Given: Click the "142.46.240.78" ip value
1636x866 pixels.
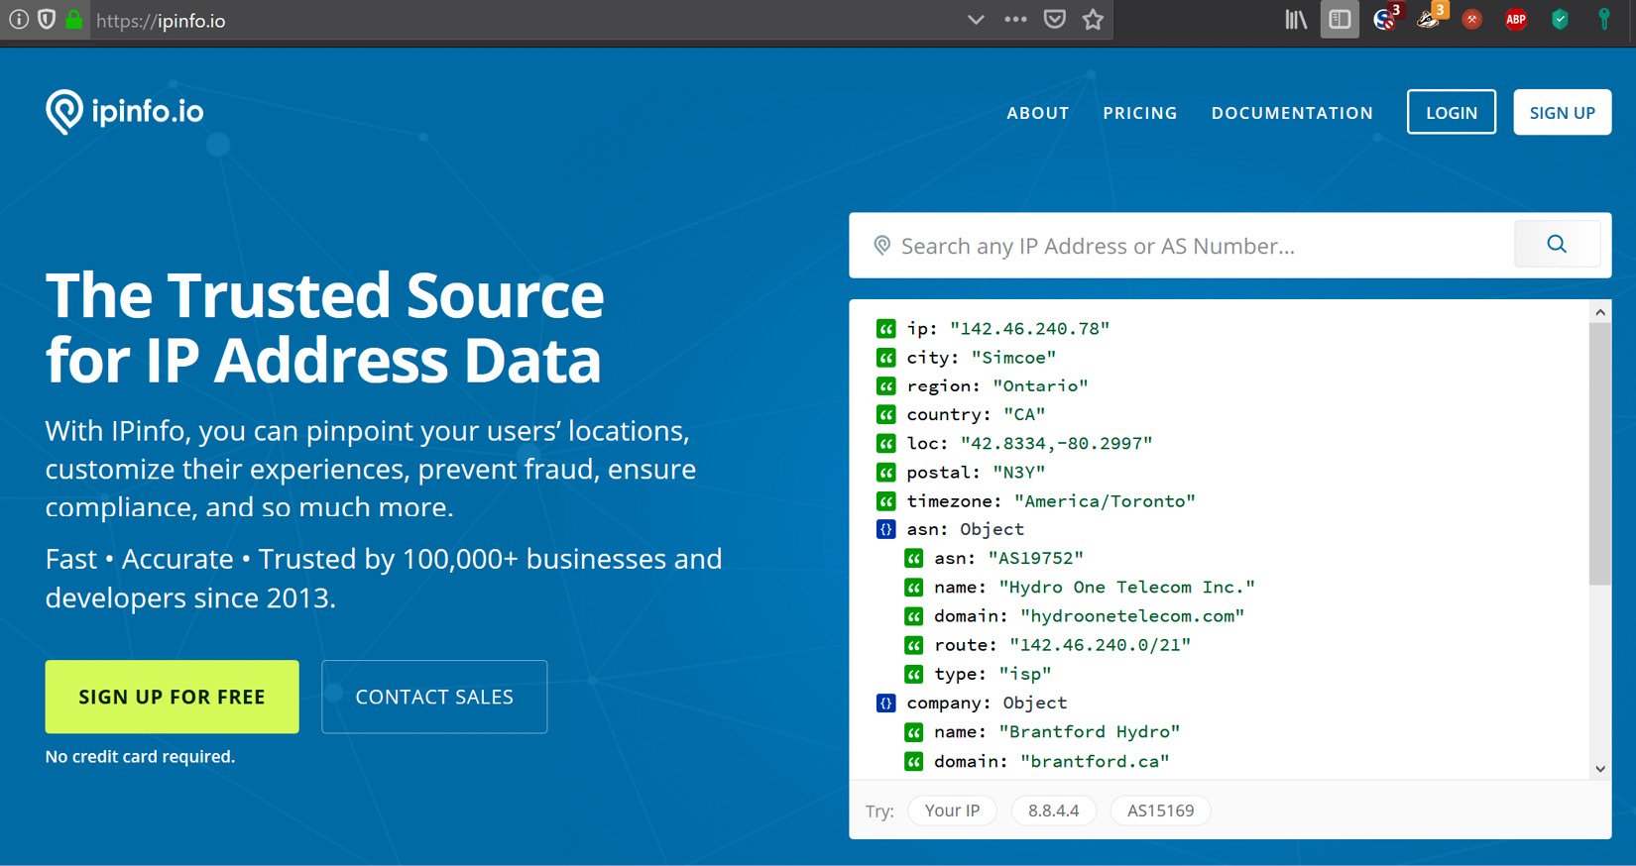Looking at the screenshot, I should (x=1029, y=328).
